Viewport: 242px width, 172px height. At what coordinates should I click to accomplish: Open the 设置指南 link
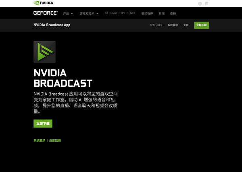coord(55,141)
